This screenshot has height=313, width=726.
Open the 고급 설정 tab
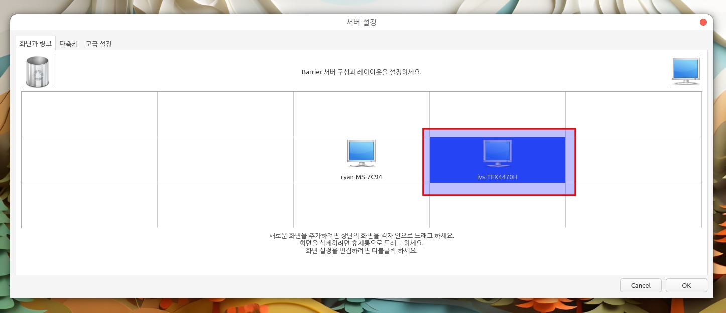pyautogui.click(x=98, y=44)
